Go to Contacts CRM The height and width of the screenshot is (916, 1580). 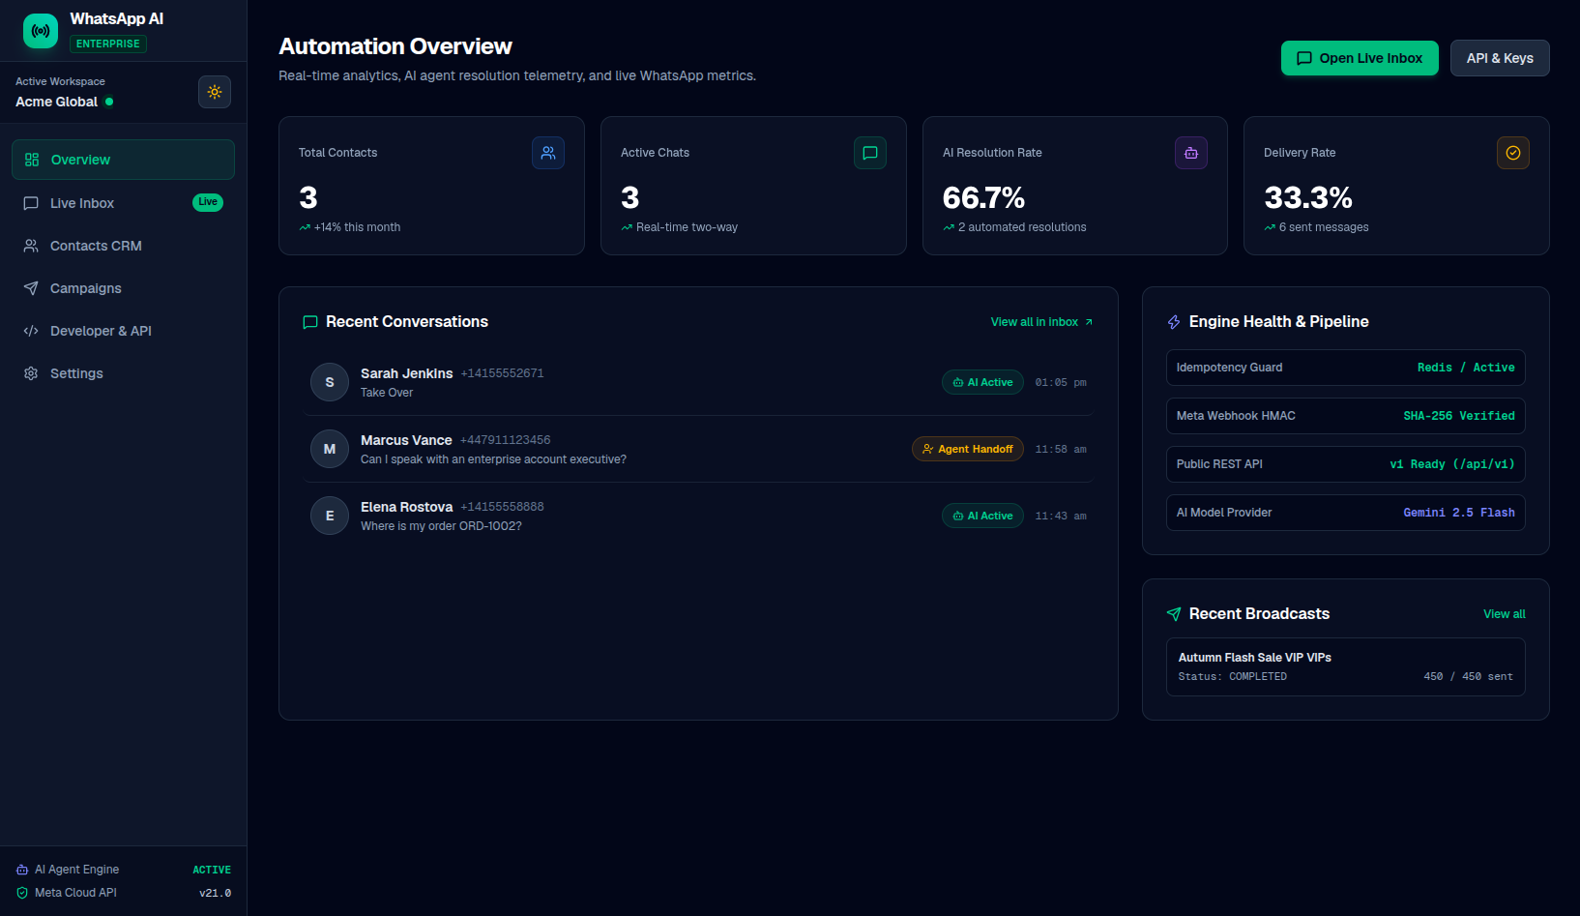123,246
